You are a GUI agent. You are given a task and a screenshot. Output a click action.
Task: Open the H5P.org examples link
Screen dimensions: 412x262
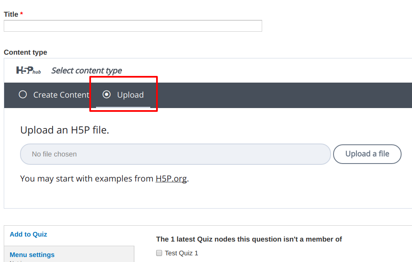point(171,179)
